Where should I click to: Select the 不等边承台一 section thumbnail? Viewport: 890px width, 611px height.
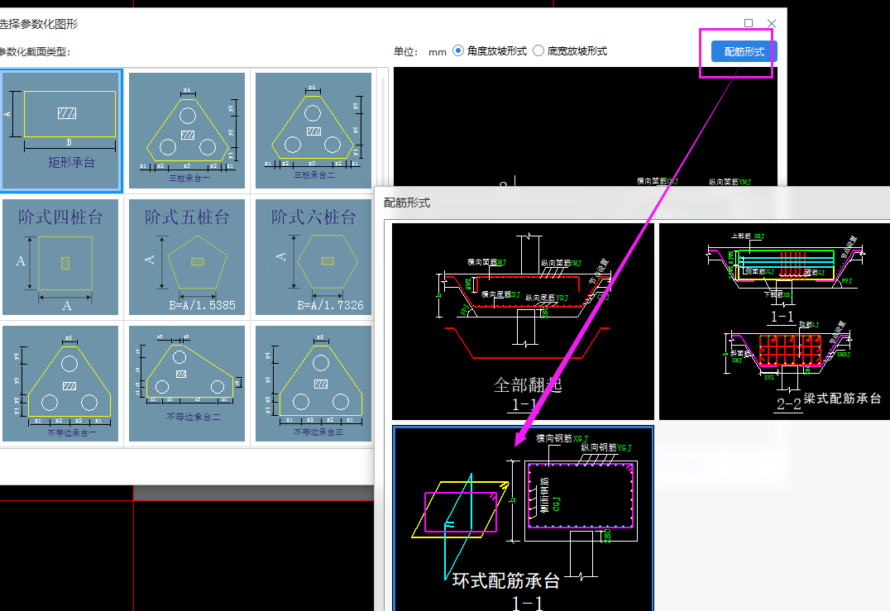pos(60,384)
